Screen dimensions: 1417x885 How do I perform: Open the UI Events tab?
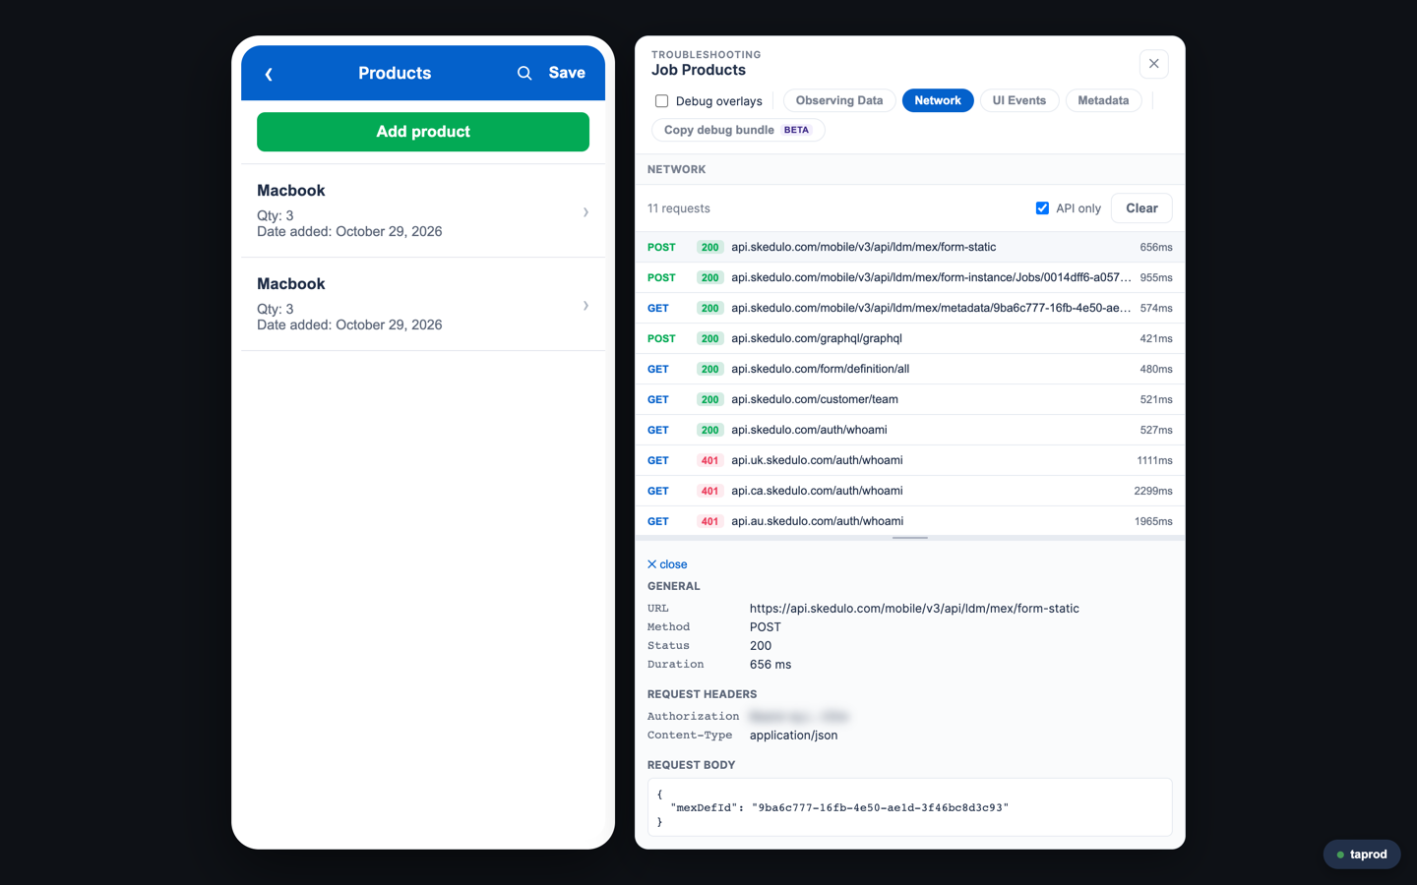pyautogui.click(x=1019, y=100)
